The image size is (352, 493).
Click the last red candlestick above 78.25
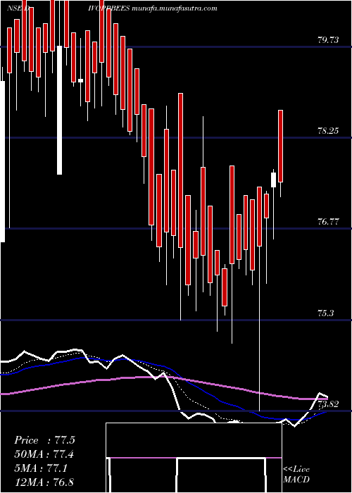280,146
